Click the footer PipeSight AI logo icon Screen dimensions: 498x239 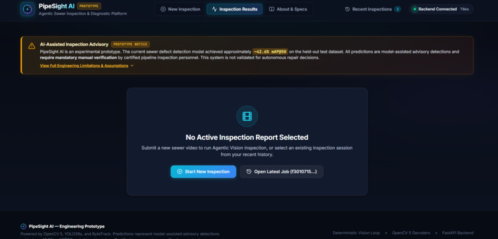tap(23, 226)
